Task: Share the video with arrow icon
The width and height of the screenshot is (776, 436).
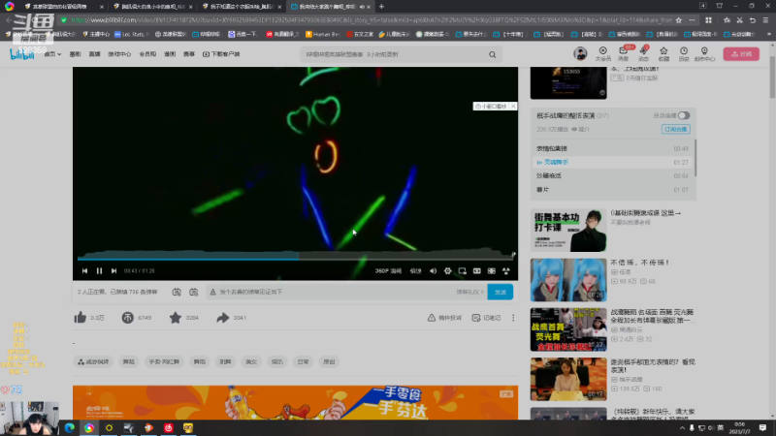Action: click(x=223, y=318)
